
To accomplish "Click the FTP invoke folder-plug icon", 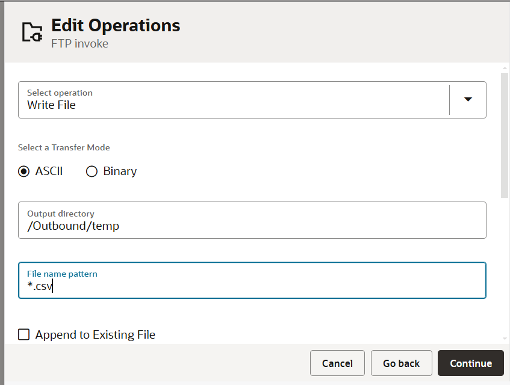I will click(32, 32).
